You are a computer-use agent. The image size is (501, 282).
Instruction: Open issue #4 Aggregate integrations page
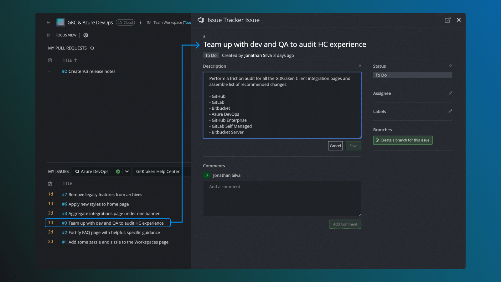tap(111, 214)
